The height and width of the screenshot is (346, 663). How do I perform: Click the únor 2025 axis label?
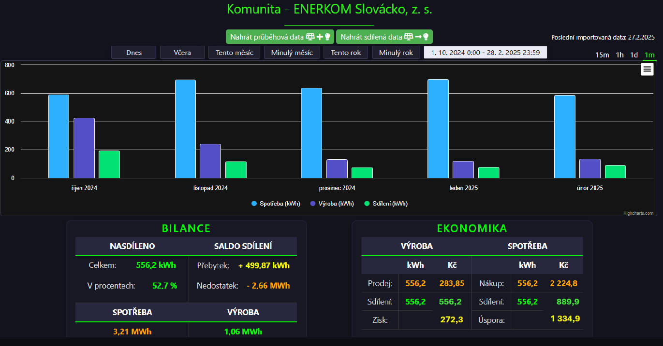pyautogui.click(x=590, y=188)
